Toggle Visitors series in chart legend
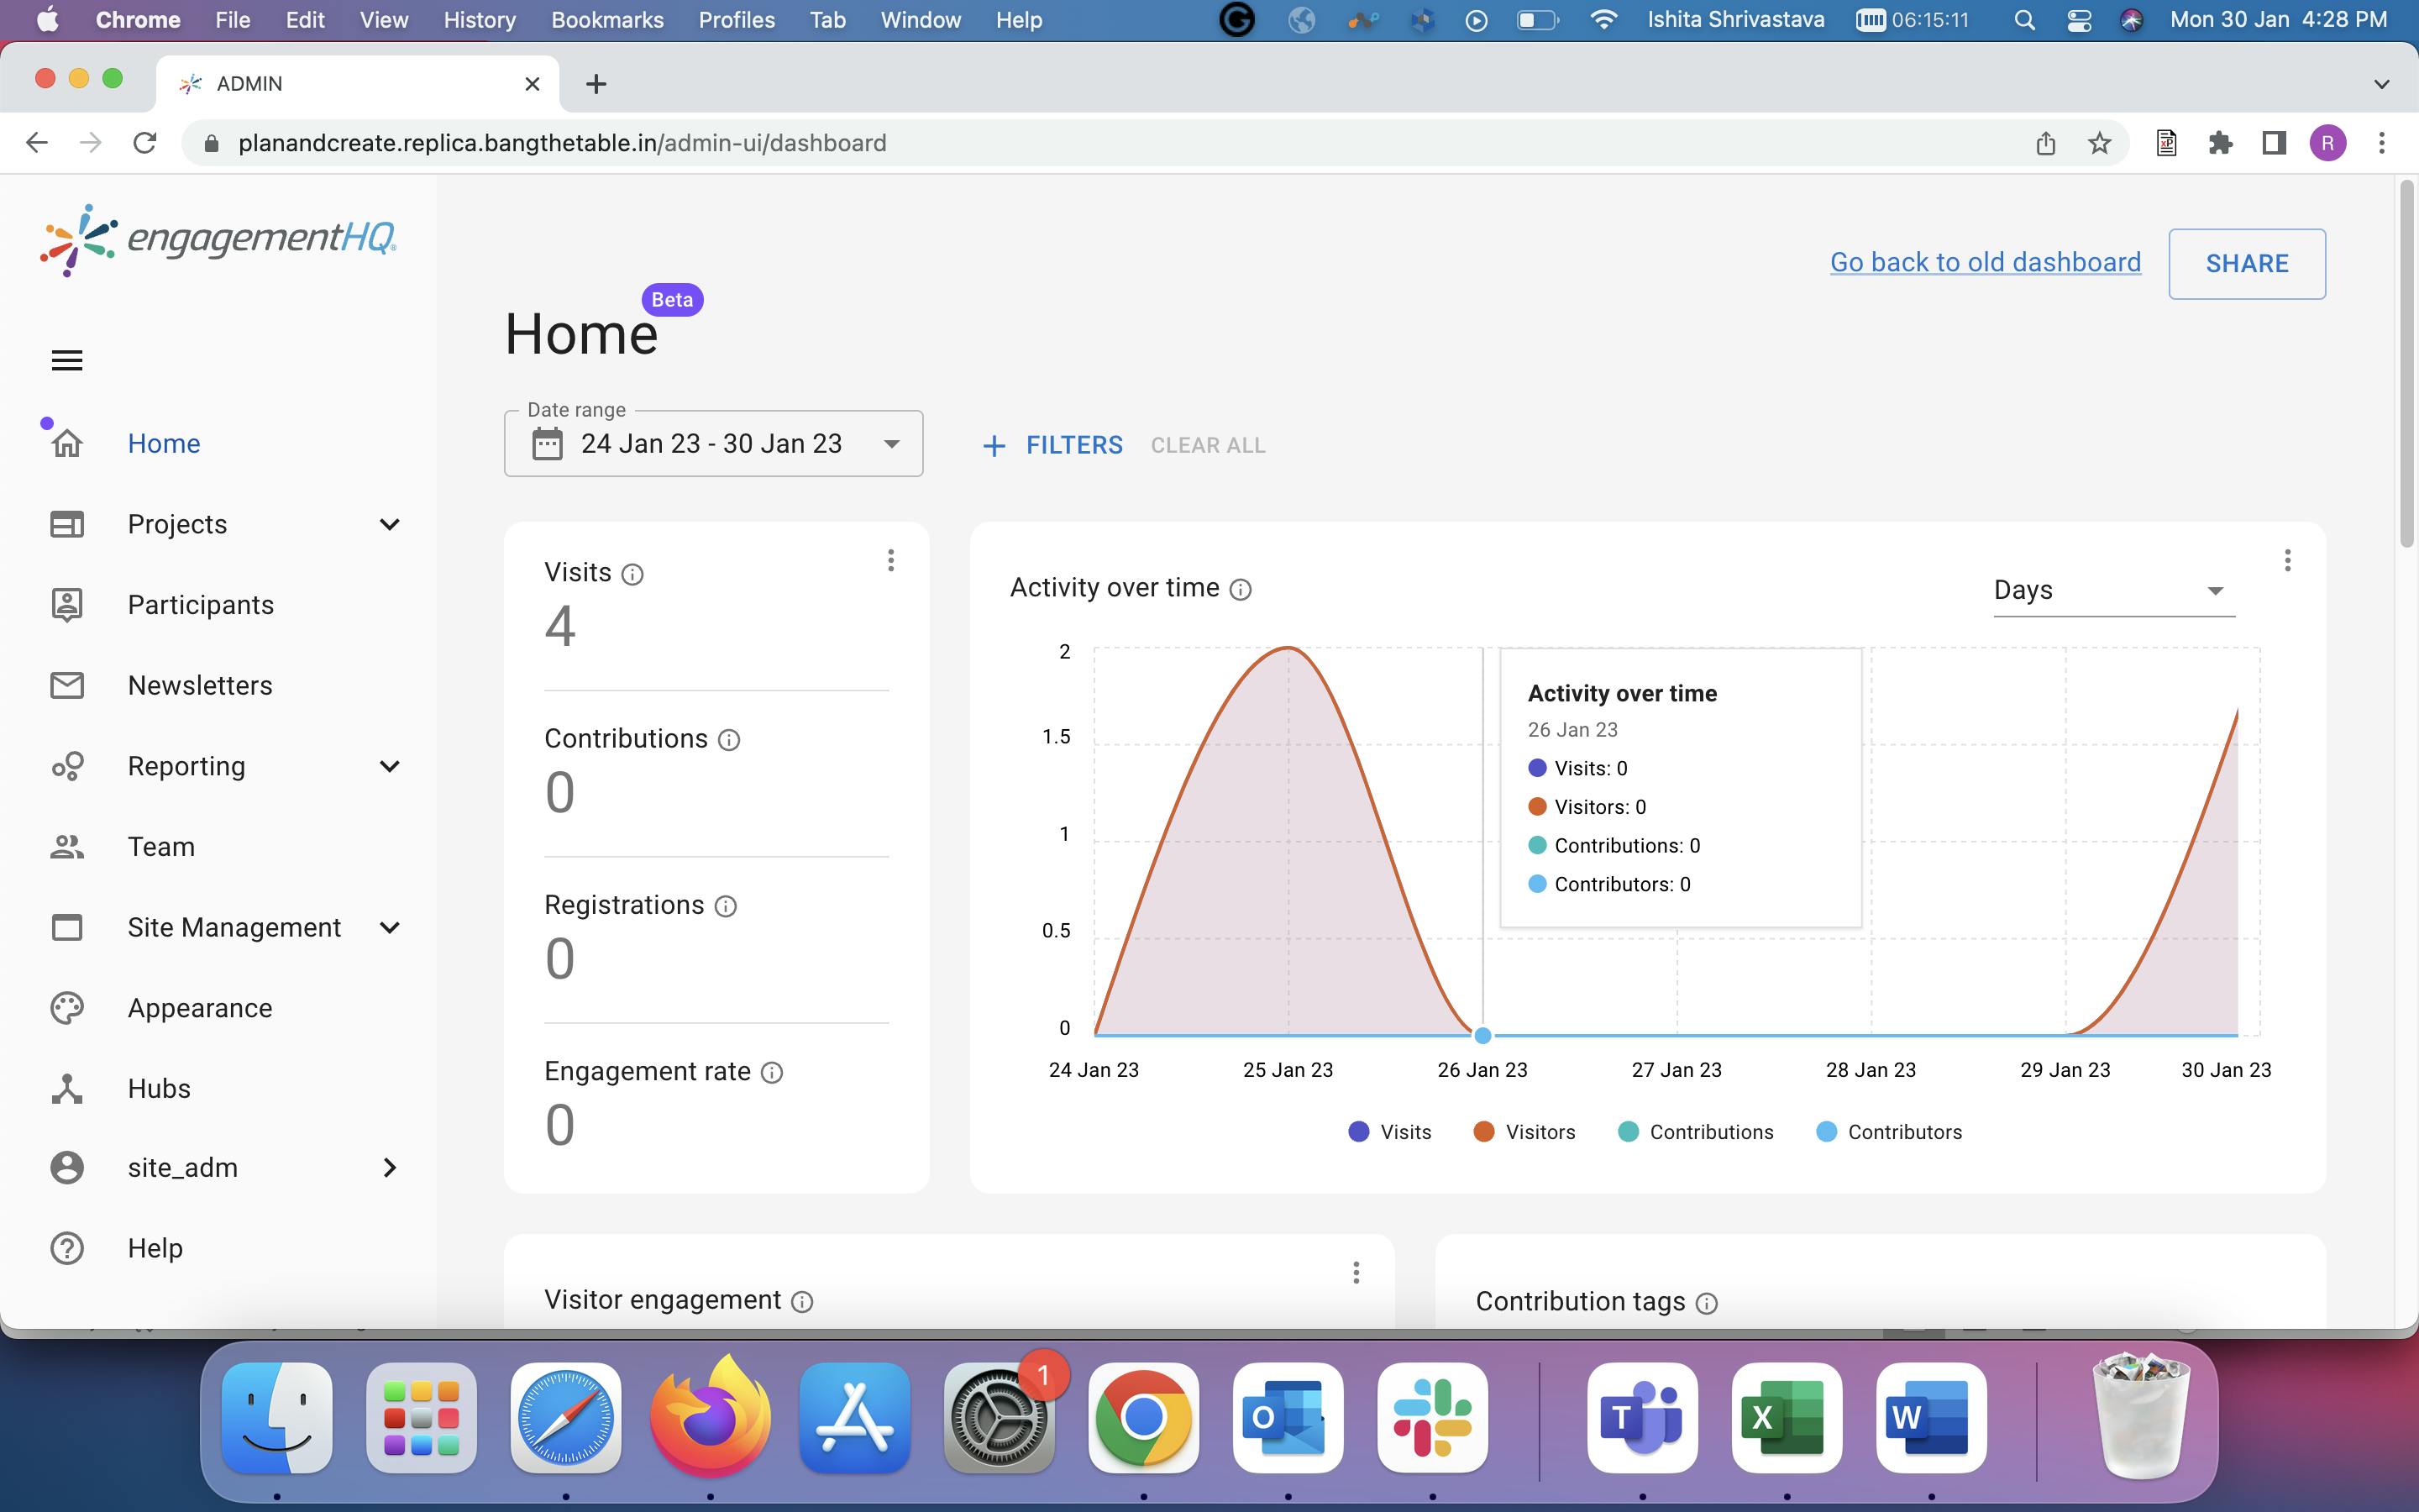 coord(1525,1132)
